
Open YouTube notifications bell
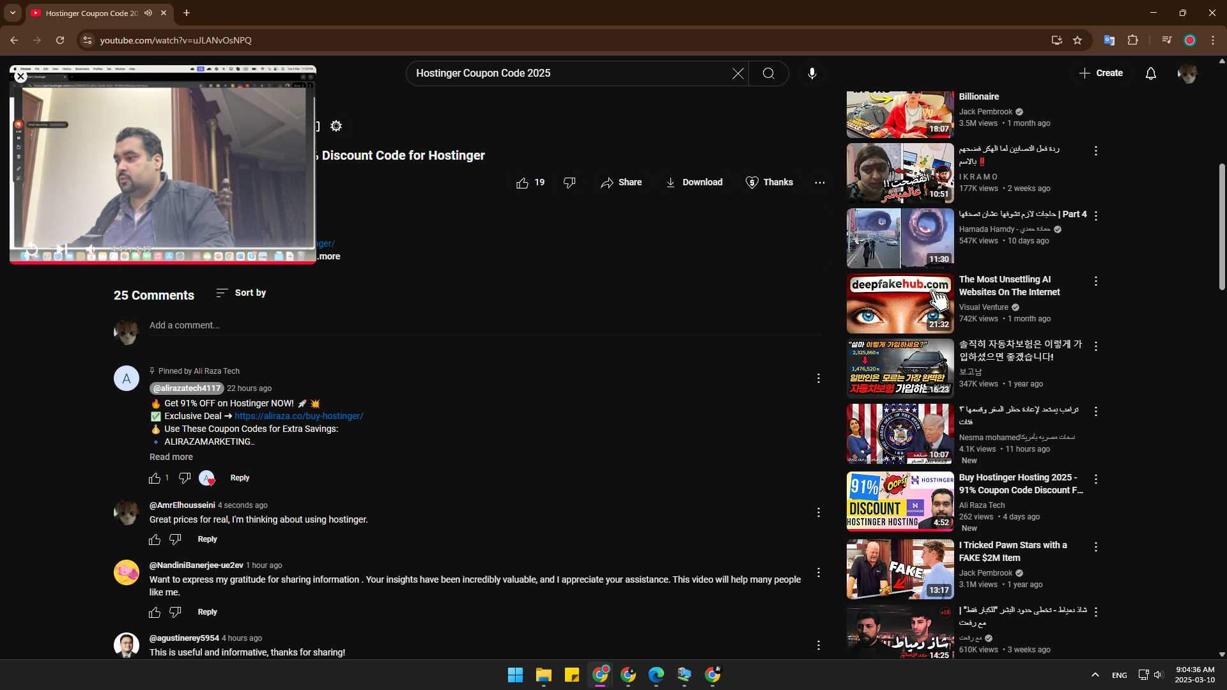tap(1151, 73)
